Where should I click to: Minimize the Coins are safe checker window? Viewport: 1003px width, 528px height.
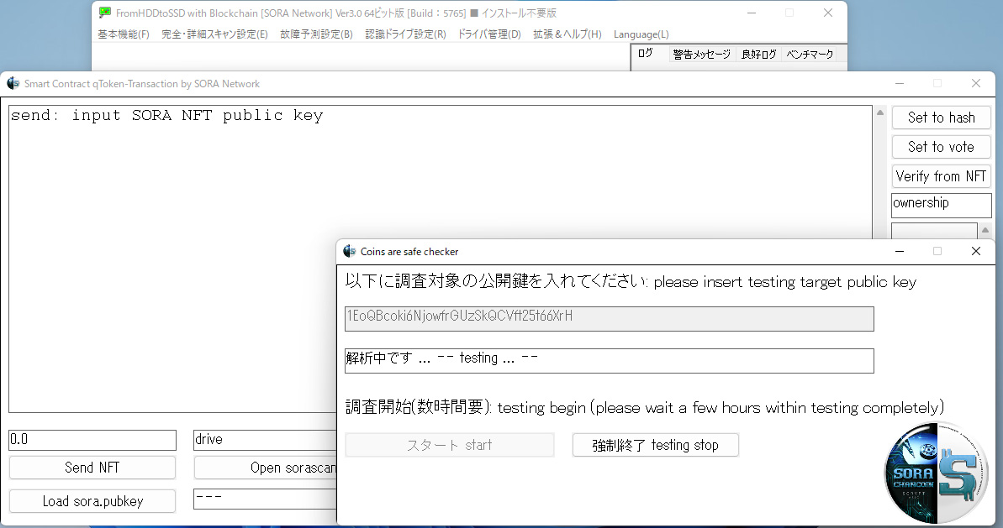(x=900, y=251)
